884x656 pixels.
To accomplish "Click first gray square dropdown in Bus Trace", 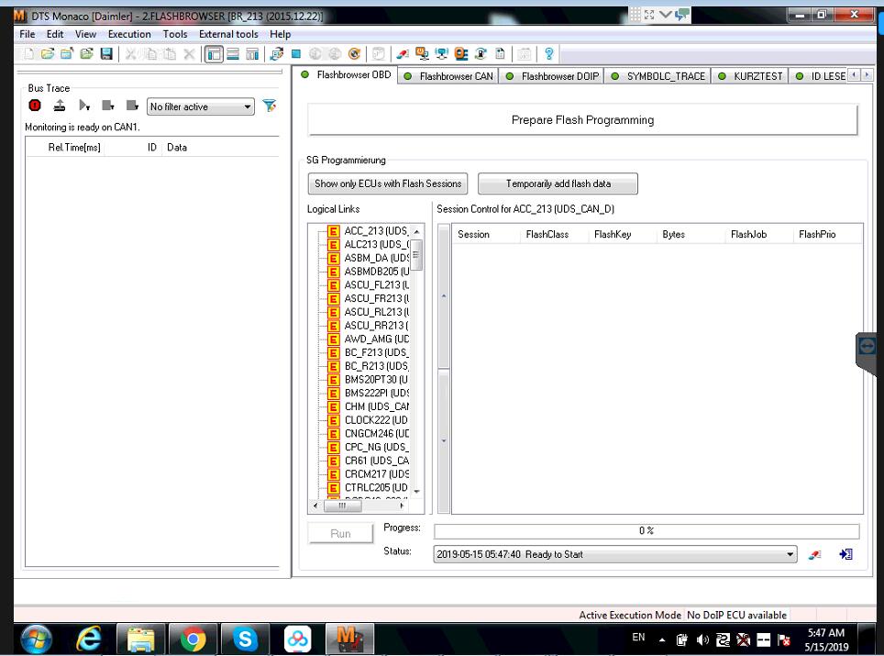I will [x=108, y=106].
